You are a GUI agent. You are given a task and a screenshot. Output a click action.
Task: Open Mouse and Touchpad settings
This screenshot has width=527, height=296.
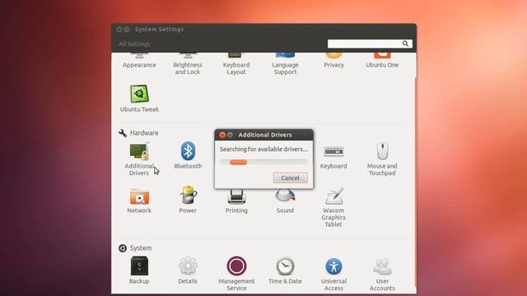point(382,159)
